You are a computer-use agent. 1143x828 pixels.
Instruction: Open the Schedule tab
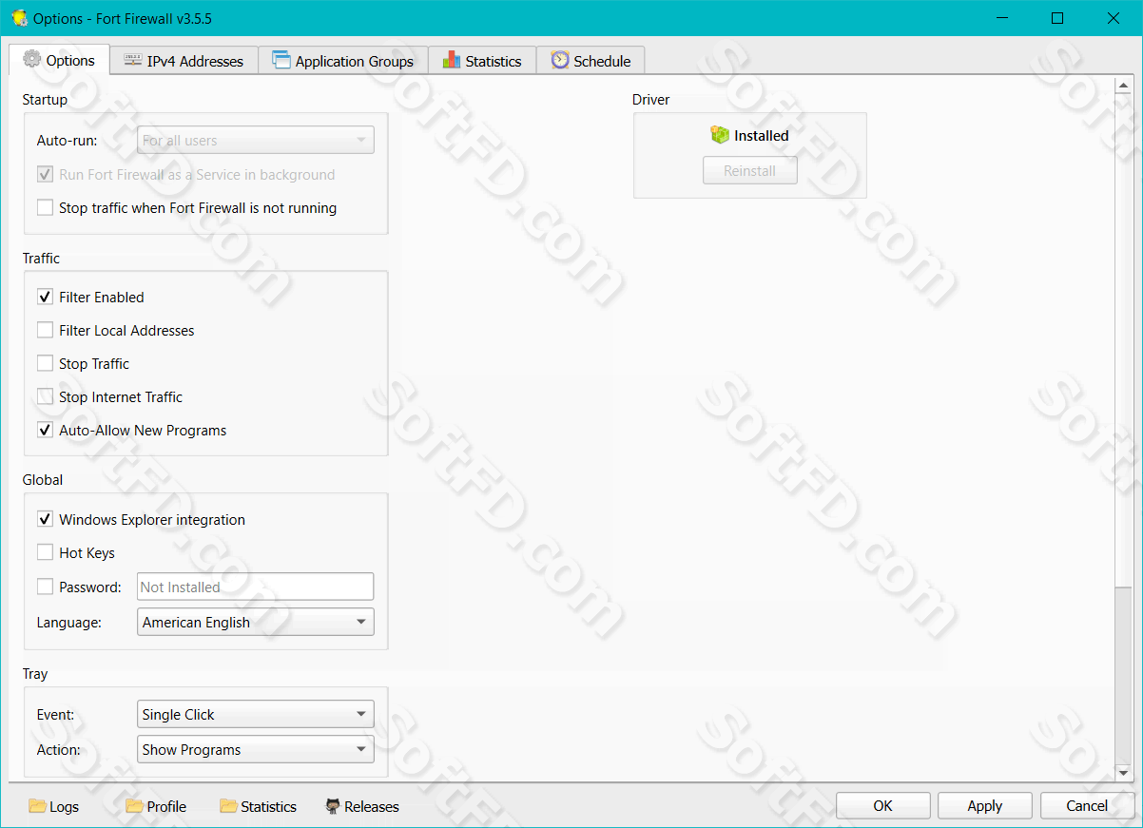click(591, 60)
